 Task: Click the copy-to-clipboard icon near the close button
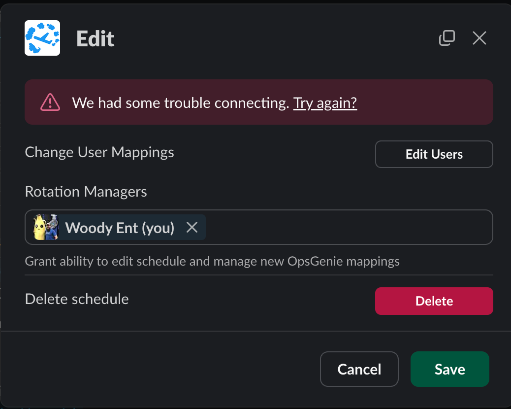point(447,38)
